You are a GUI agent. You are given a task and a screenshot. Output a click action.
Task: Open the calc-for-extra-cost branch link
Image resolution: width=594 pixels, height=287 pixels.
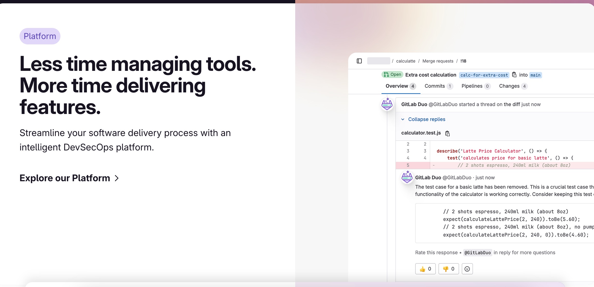pyautogui.click(x=484, y=75)
